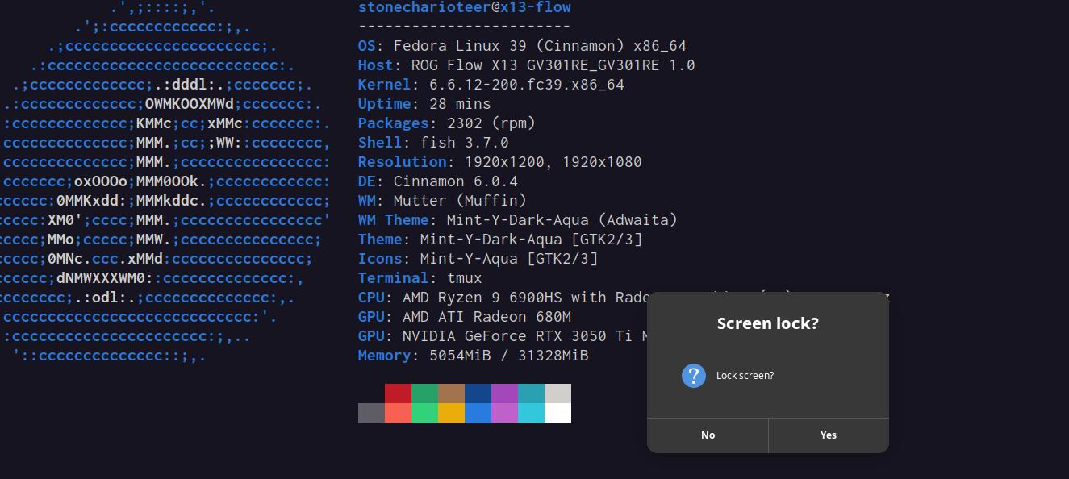Click the 'Cinnamon 6.0.4' DE value

[x=456, y=181]
